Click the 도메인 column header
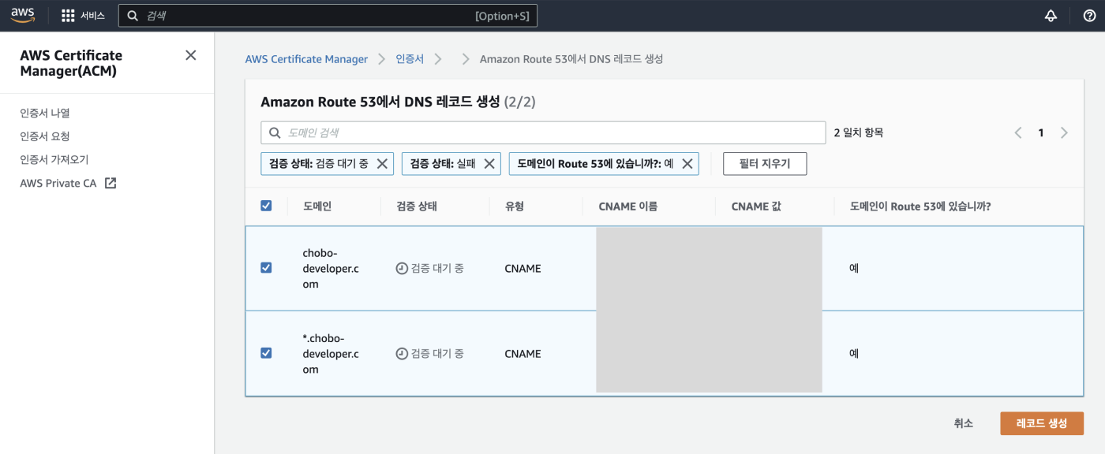 click(317, 207)
